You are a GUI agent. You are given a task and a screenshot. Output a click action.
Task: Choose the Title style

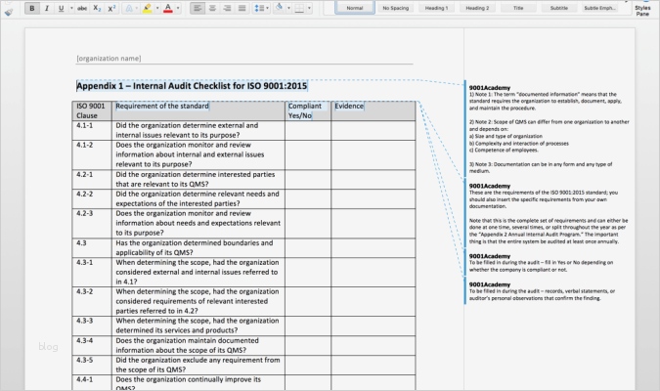click(518, 7)
